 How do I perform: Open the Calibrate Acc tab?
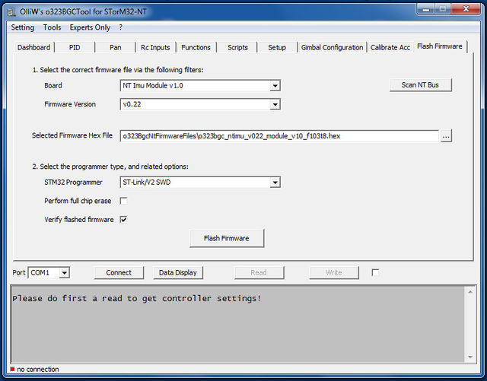coord(390,47)
